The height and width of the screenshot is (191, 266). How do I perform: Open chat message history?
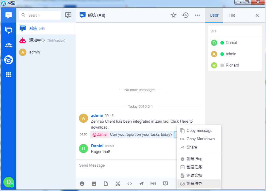coord(185,15)
